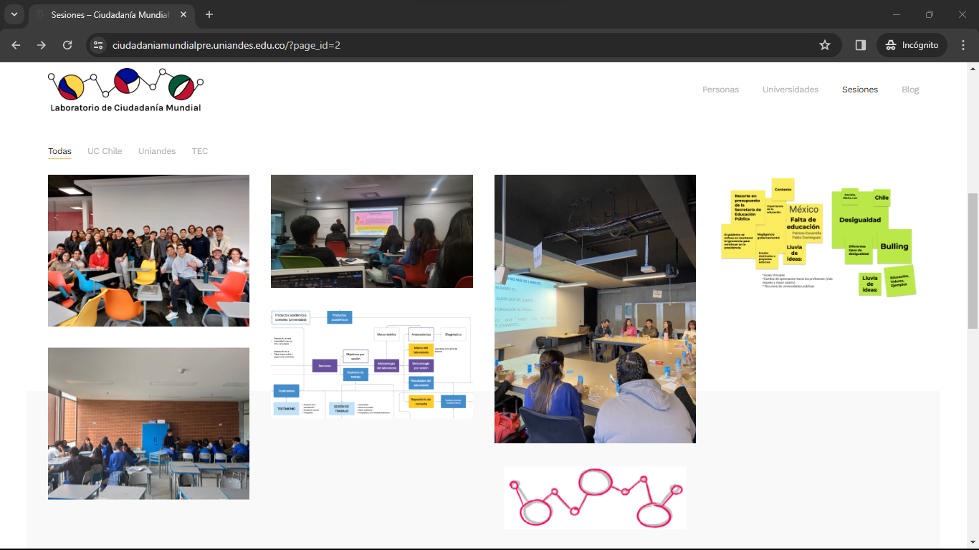
Task: Expand the tab search dropdown arrow
Action: click(14, 14)
